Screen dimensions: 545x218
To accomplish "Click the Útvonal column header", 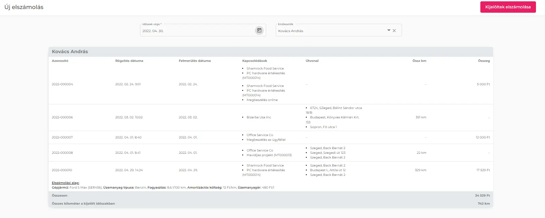I will [312, 61].
